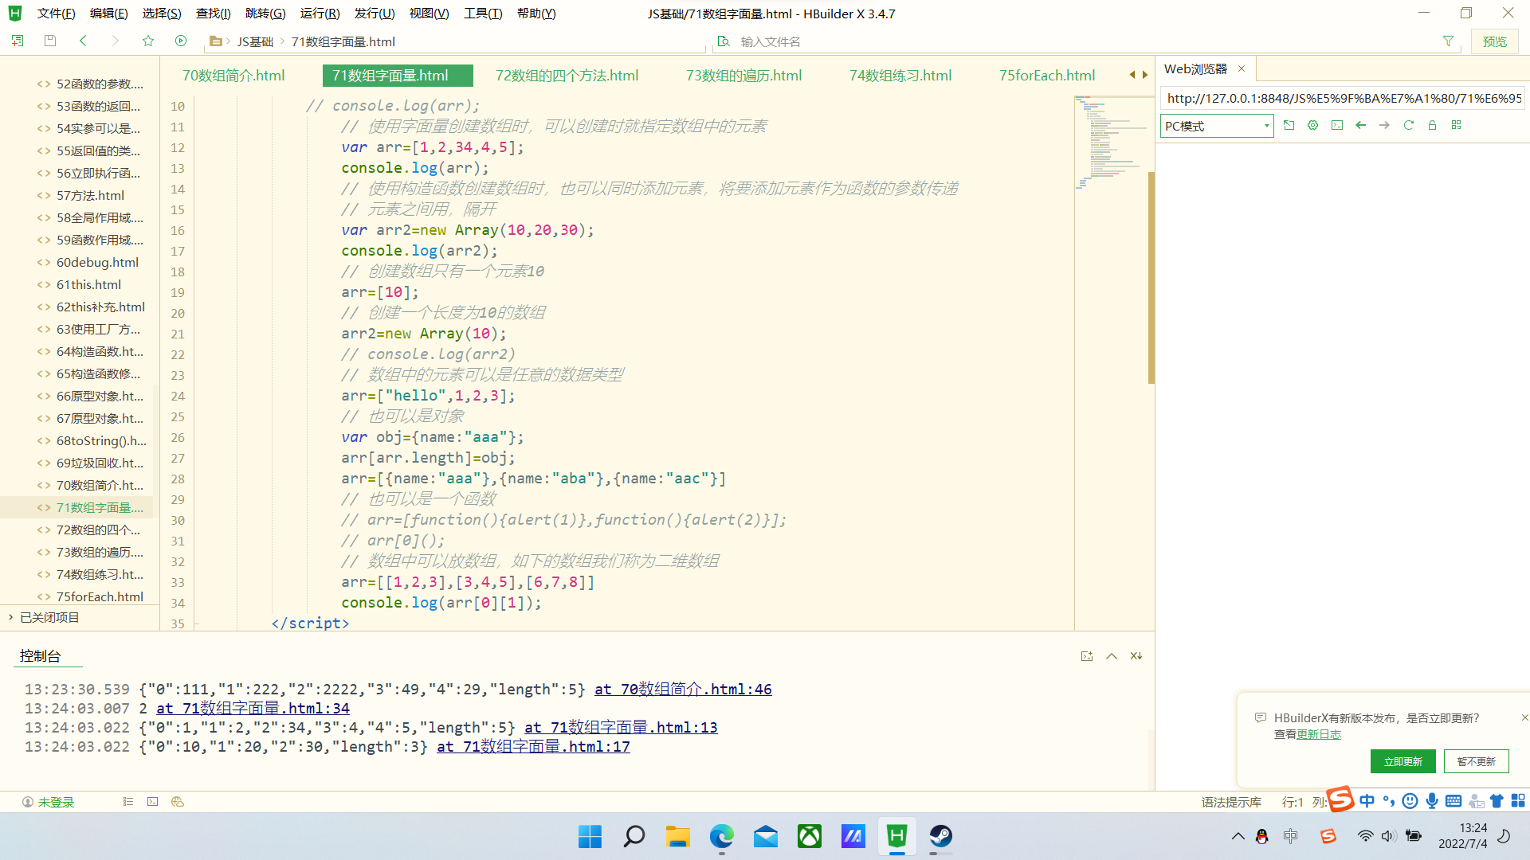Clear the console output with the clear icon
This screenshot has height=860, width=1530.
click(1136, 655)
